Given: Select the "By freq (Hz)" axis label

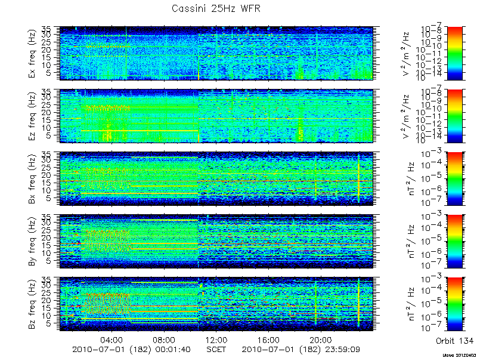Looking at the screenshot, I should [x=32, y=242].
